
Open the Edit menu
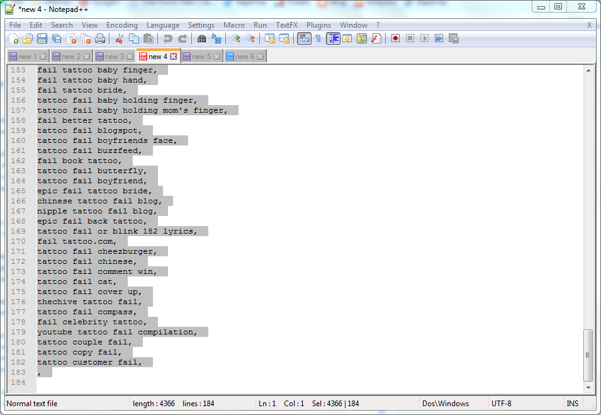click(36, 25)
